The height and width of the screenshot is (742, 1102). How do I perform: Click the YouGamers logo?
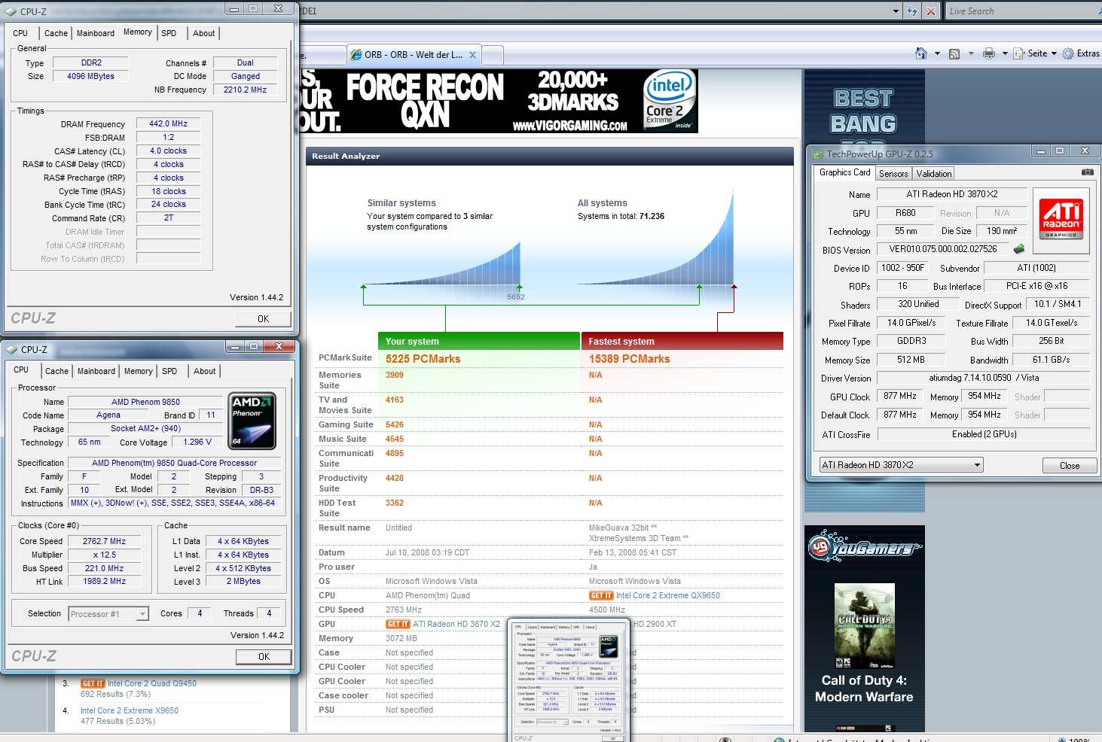coord(865,548)
